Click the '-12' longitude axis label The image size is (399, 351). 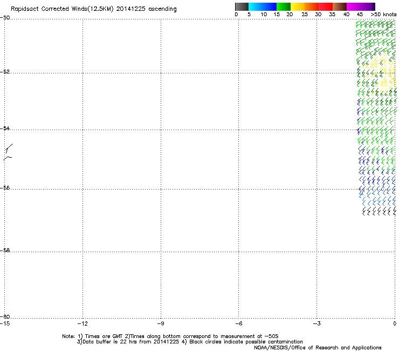(x=82, y=323)
